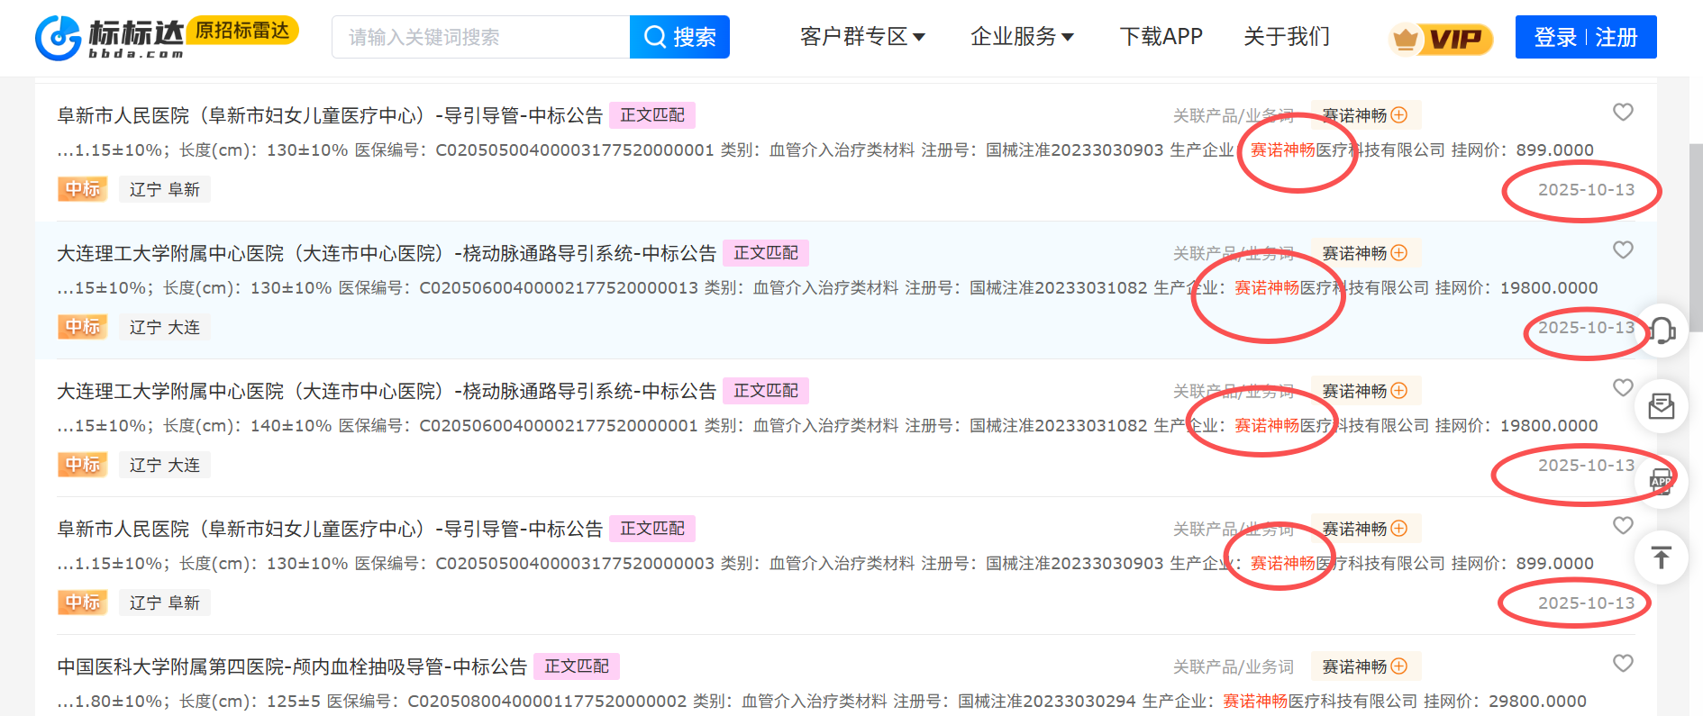Click the 标标达 bbda.com logo

[x=110, y=38]
